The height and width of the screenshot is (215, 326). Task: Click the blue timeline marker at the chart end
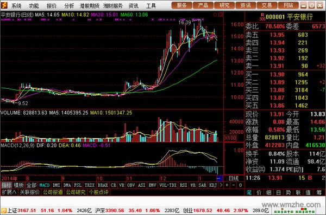(x=220, y=178)
